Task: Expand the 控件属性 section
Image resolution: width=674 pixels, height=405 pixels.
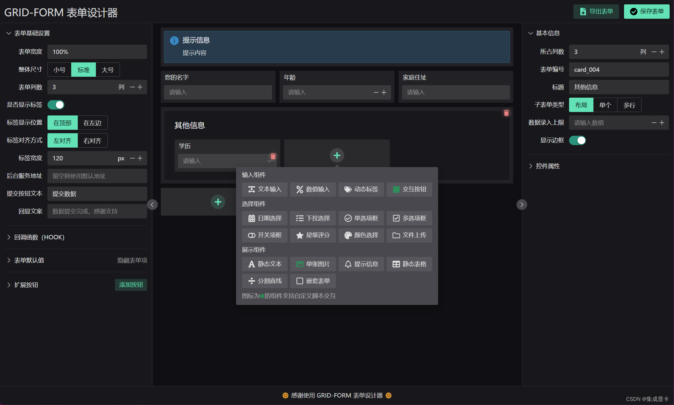Action: coord(548,166)
